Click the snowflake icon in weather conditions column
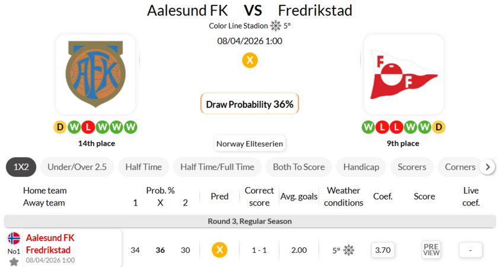 (349, 250)
